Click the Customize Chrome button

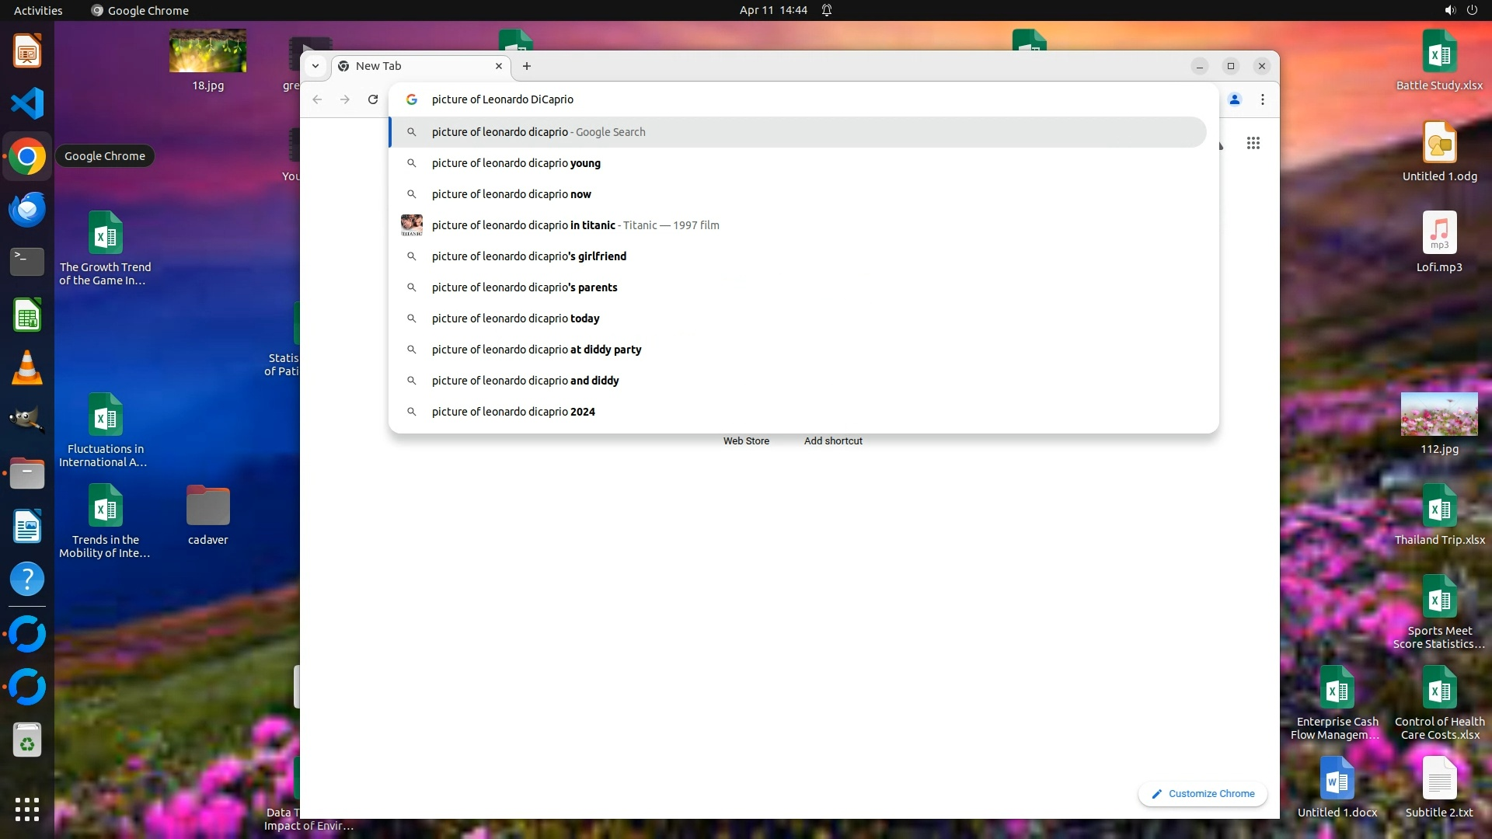(x=1203, y=794)
